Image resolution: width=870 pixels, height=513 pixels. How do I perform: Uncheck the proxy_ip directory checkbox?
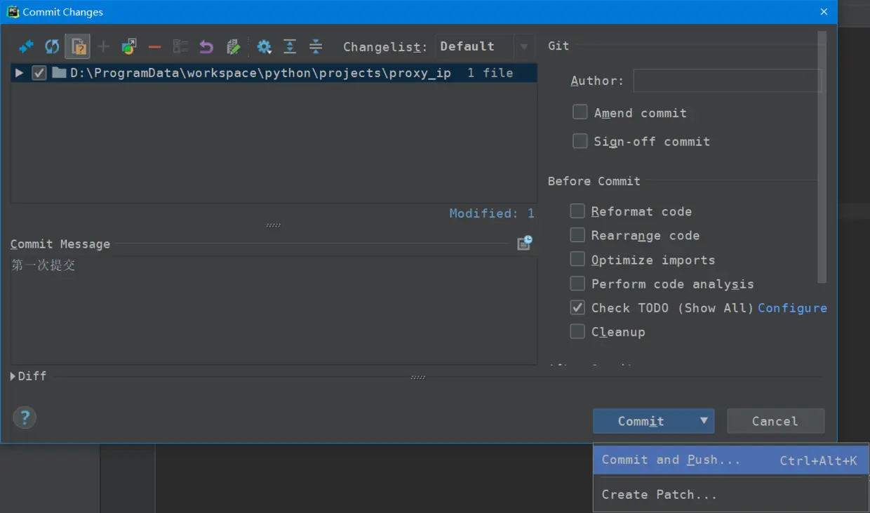[39, 73]
